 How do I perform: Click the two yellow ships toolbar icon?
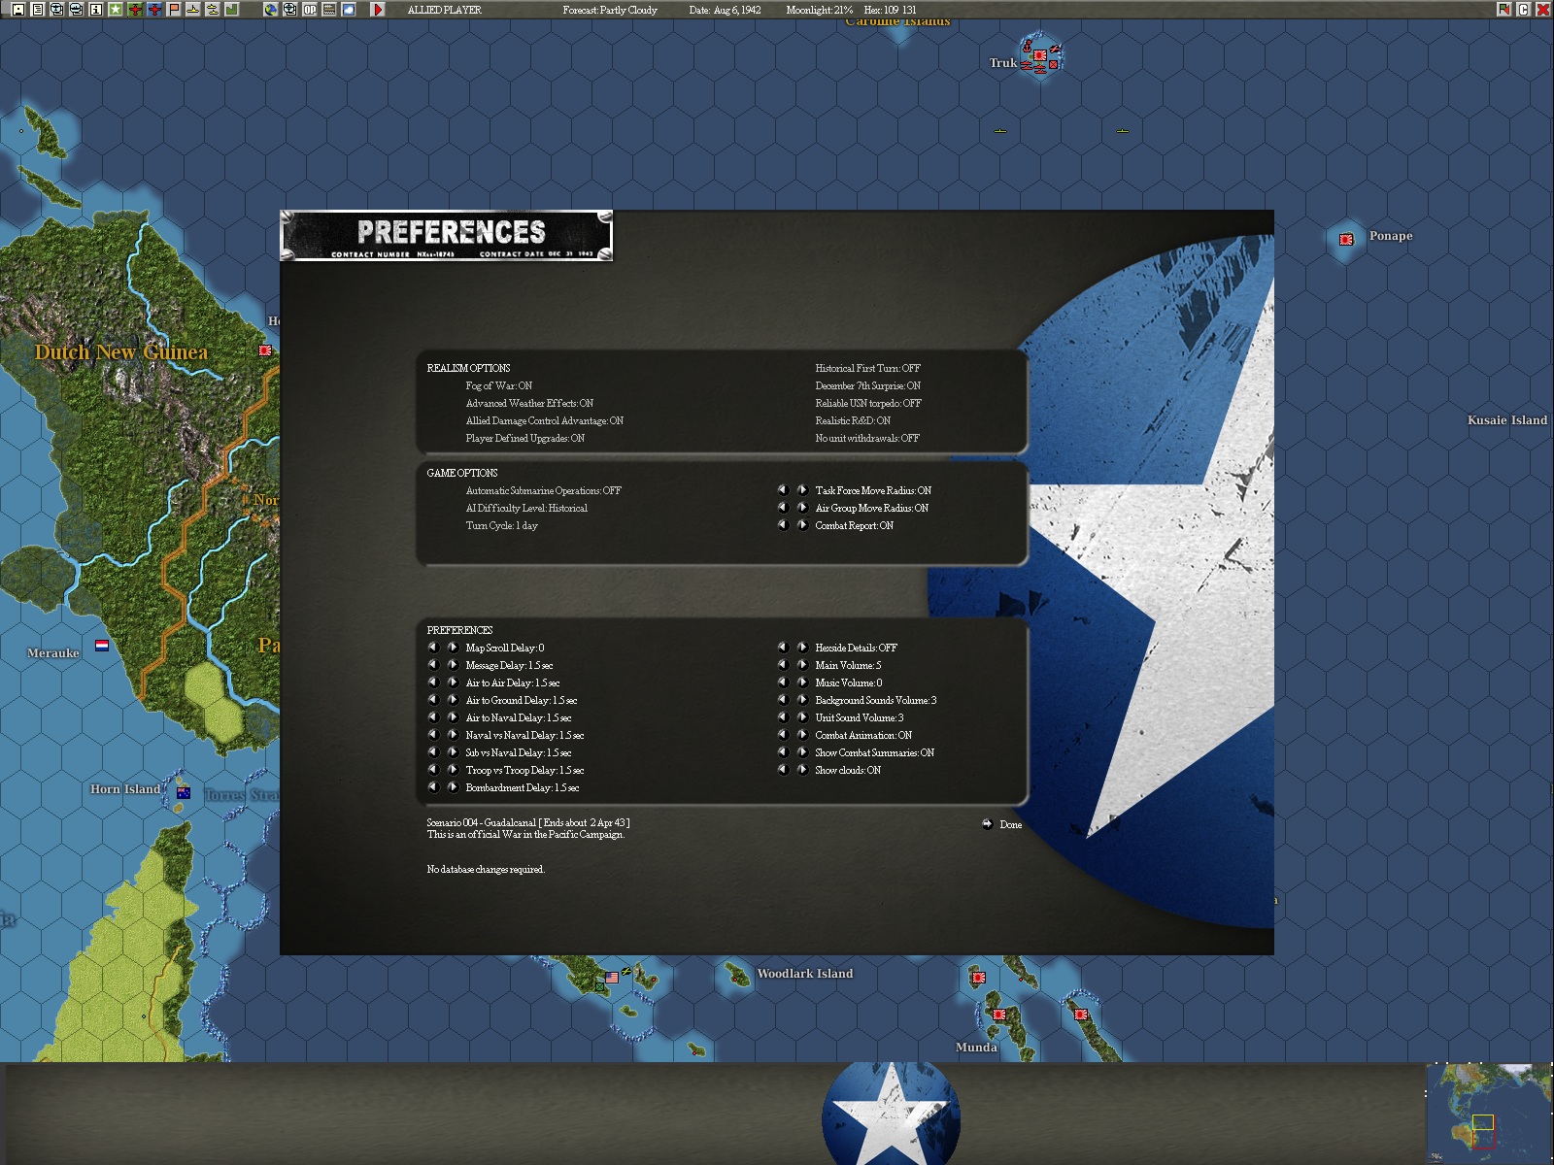tap(213, 10)
